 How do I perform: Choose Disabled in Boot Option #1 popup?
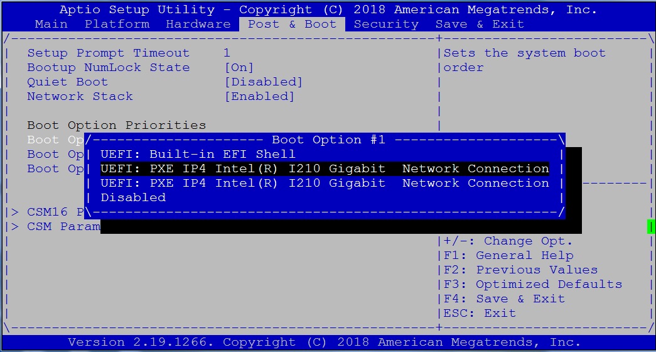[x=133, y=197]
